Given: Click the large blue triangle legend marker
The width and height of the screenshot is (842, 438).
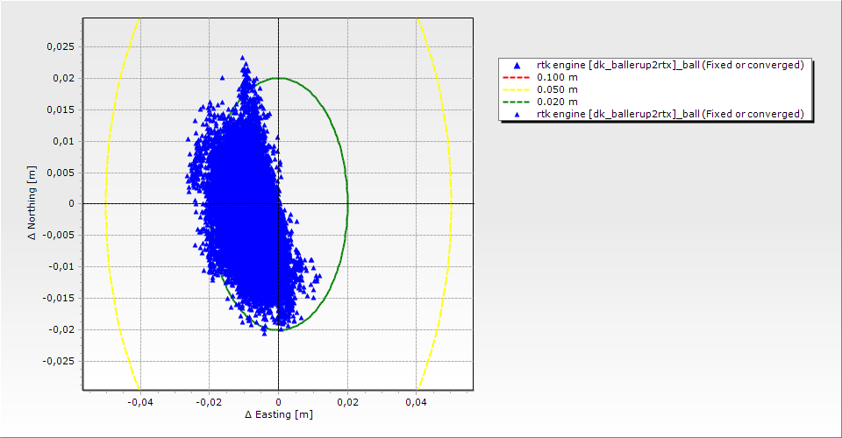Looking at the screenshot, I should point(517,66).
